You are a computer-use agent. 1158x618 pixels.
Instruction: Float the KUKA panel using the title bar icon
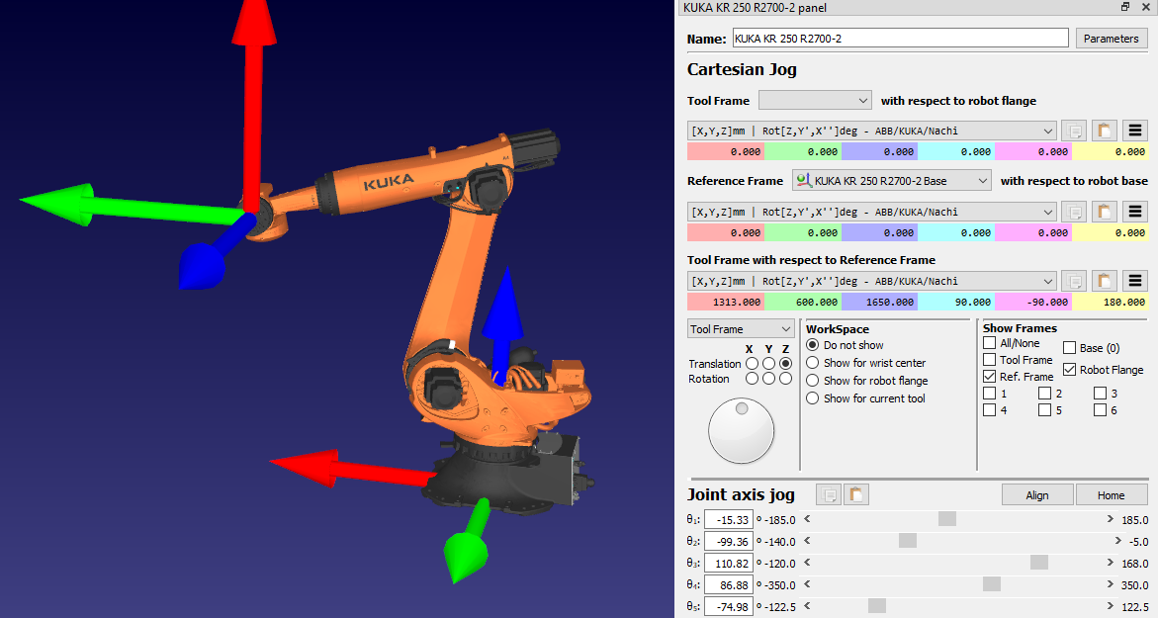[x=1124, y=7]
